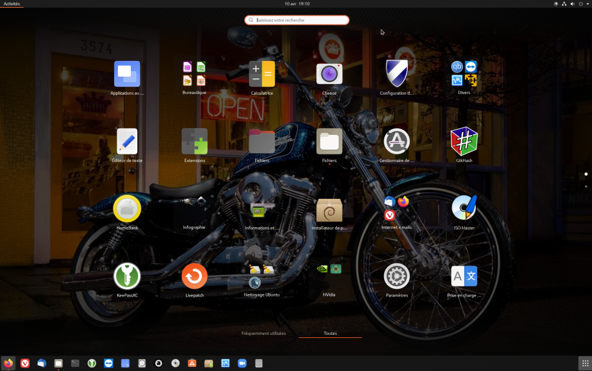This screenshot has width=592, height=371.
Task: Expand the Internet + mails folder
Action: [397, 208]
